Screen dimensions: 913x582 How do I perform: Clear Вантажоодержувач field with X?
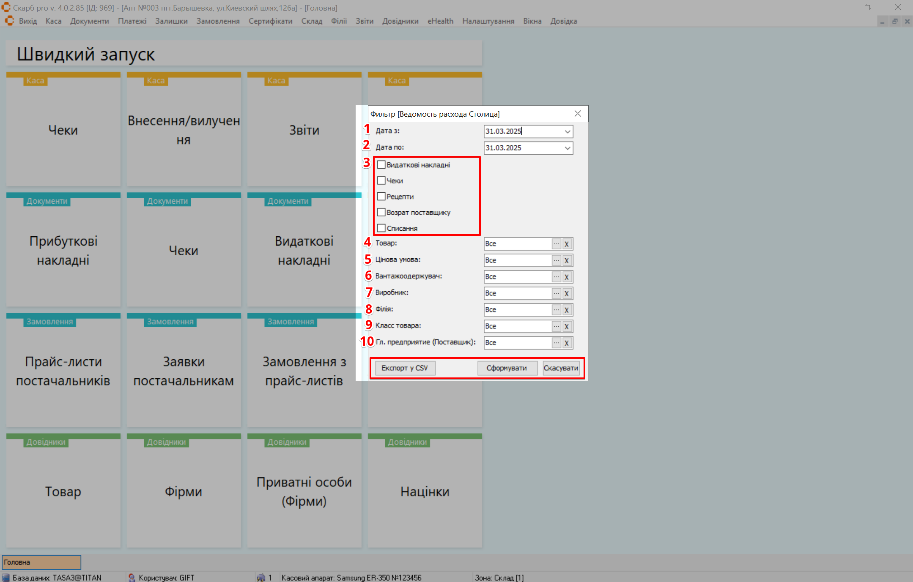[567, 277]
